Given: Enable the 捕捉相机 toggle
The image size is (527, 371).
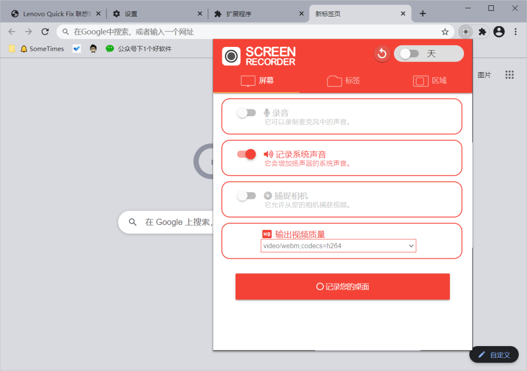Looking at the screenshot, I should point(246,195).
